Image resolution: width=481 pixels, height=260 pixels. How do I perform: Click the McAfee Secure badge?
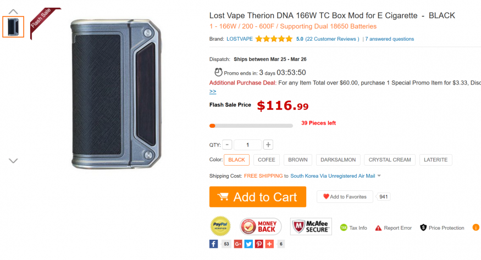tap(311, 227)
